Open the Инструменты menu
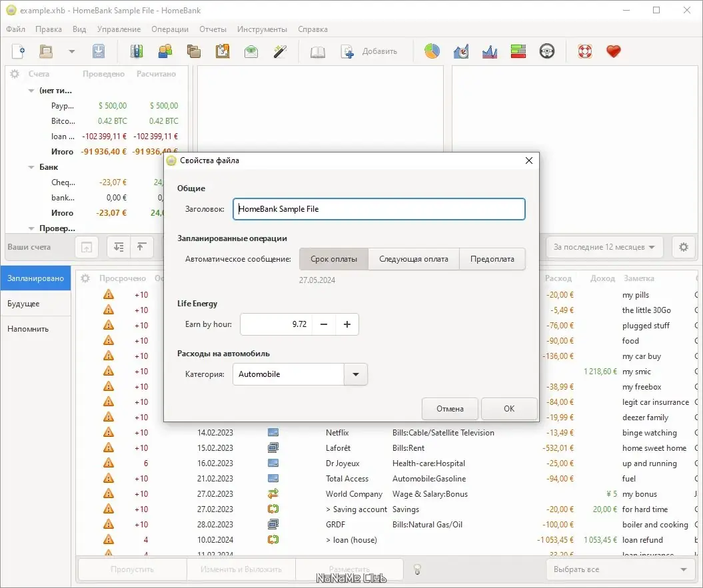This screenshot has width=703, height=588. 263,29
